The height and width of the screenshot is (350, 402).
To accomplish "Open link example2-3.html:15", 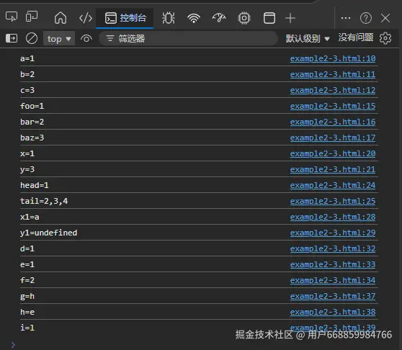I will tap(333, 106).
